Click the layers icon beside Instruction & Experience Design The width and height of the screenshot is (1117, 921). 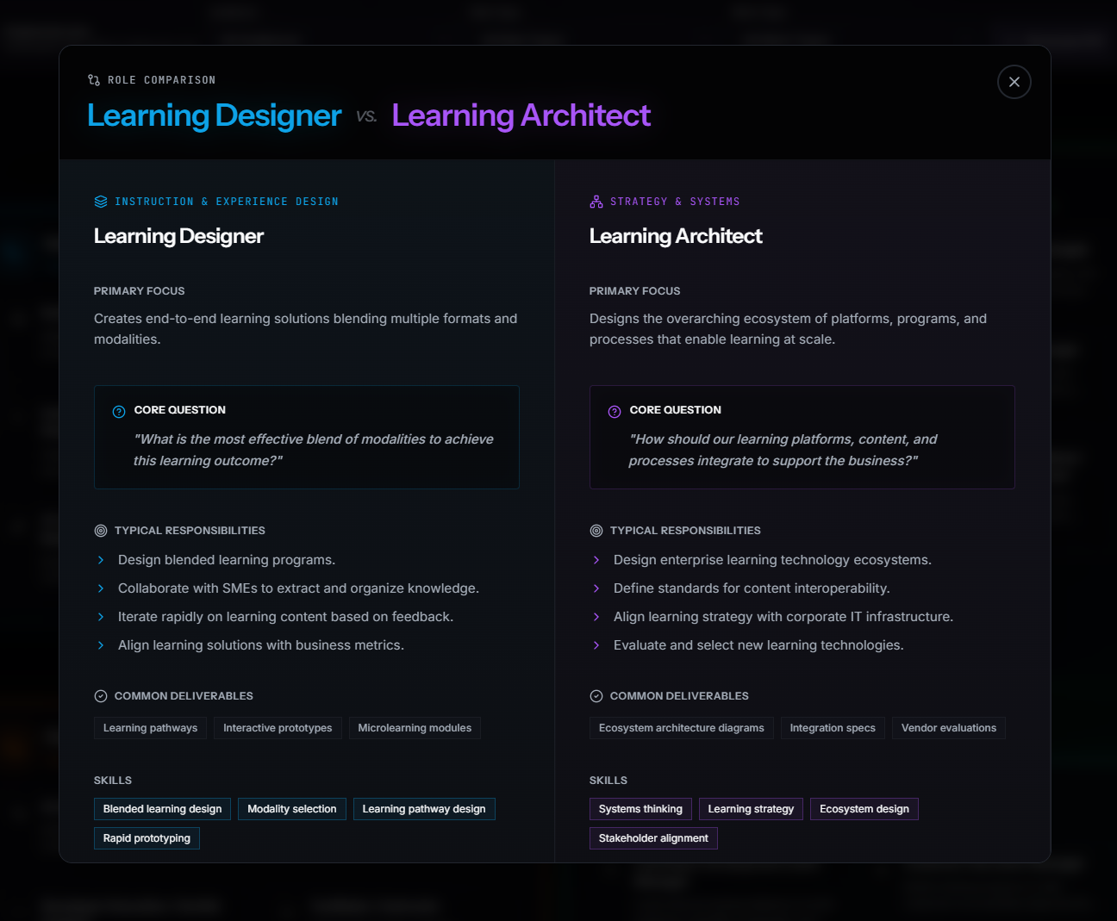coord(101,202)
